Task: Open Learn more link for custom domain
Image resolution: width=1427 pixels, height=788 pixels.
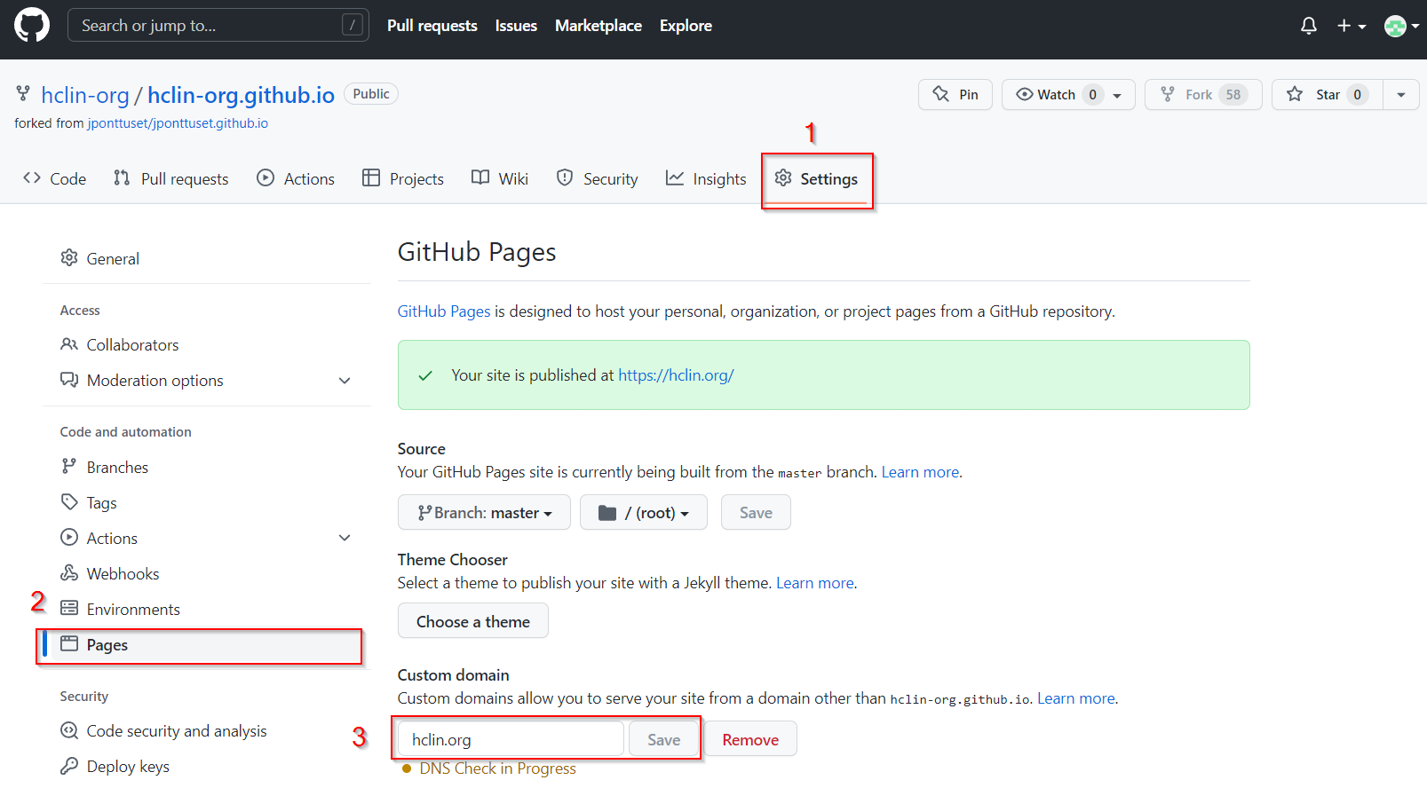Action: (x=1076, y=698)
